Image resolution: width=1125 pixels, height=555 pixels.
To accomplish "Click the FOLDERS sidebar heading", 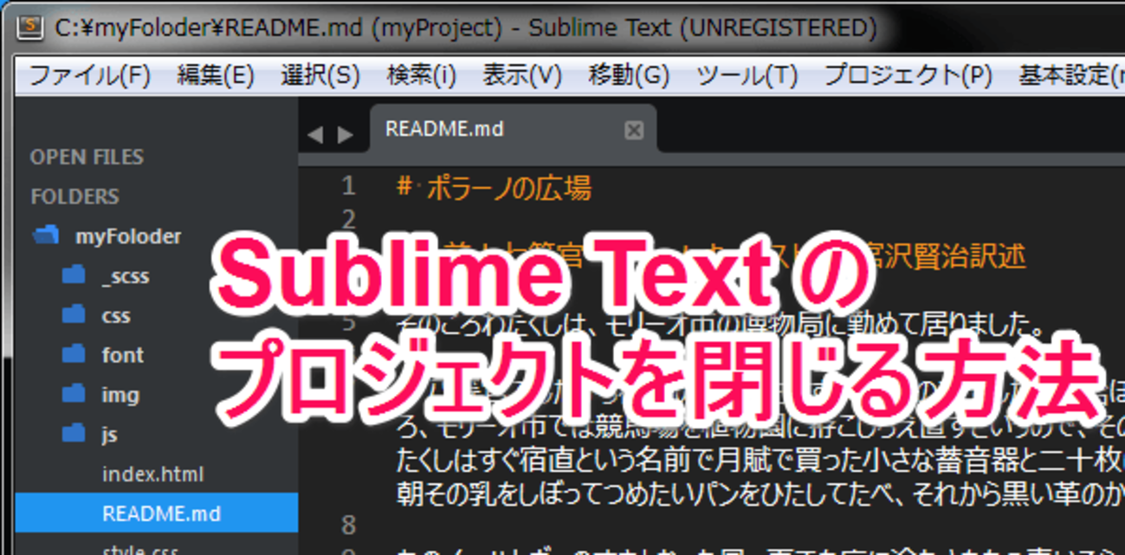I will coord(74,197).
